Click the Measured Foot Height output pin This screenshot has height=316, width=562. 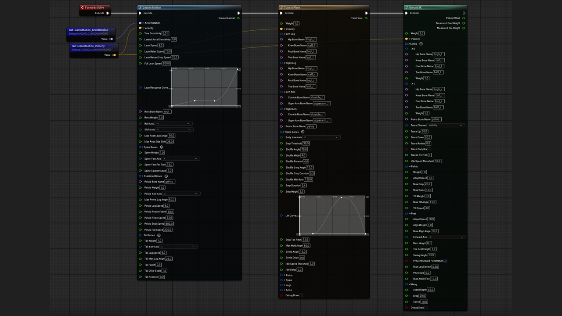coord(464,23)
